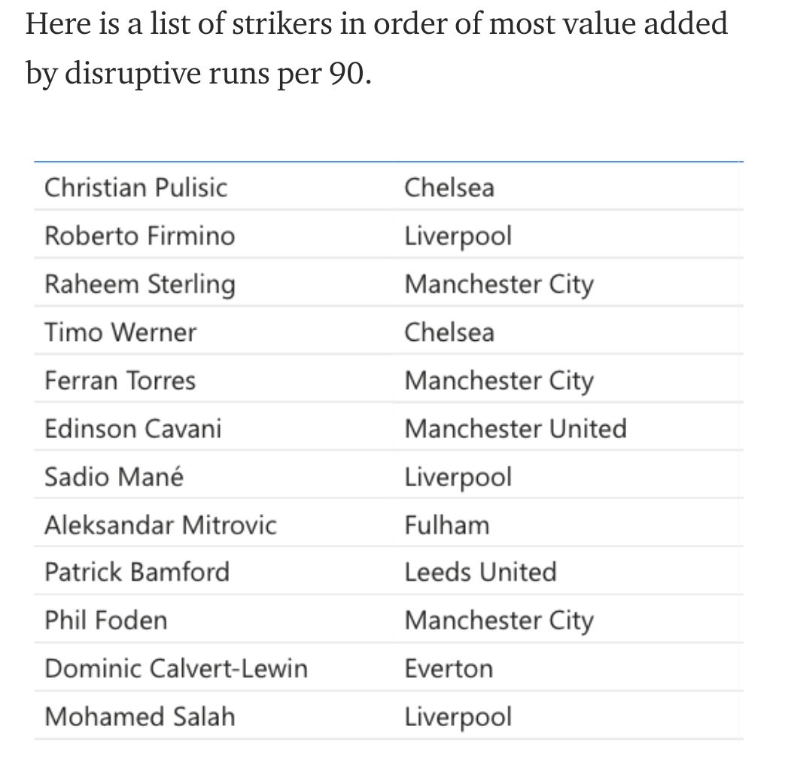Select Timo Werner's name cell

tap(120, 332)
